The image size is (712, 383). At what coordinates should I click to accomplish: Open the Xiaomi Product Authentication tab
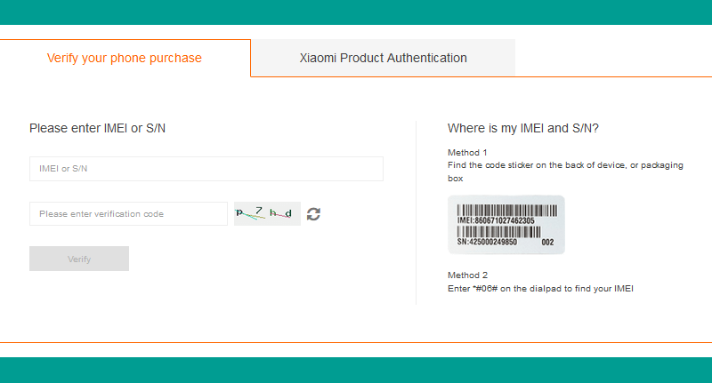click(x=384, y=58)
